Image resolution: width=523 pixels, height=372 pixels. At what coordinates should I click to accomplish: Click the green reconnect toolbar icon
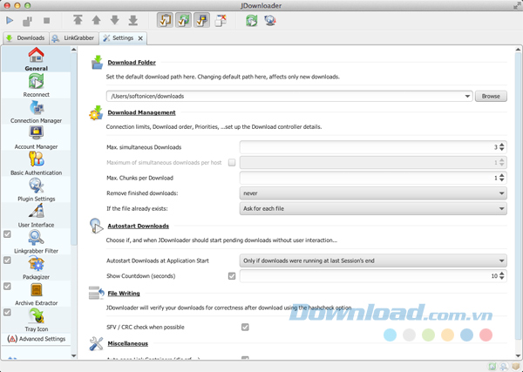coord(252,20)
